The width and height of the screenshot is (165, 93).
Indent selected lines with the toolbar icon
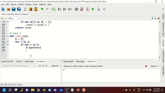[x=59, y=9]
